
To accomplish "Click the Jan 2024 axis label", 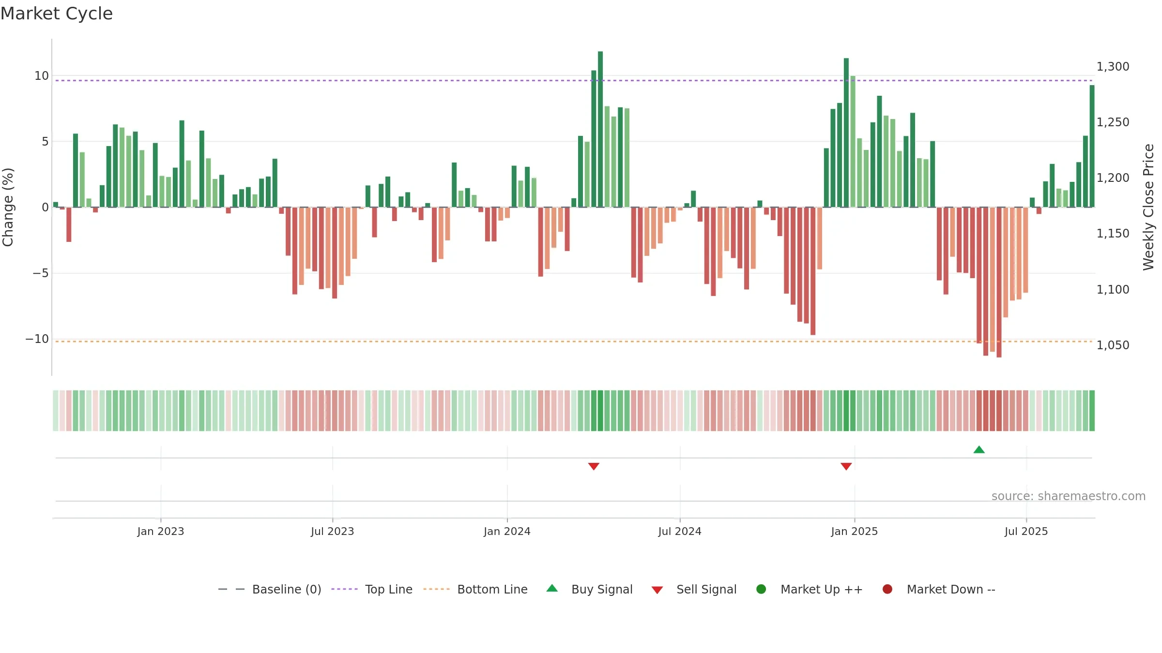I will pyautogui.click(x=507, y=531).
